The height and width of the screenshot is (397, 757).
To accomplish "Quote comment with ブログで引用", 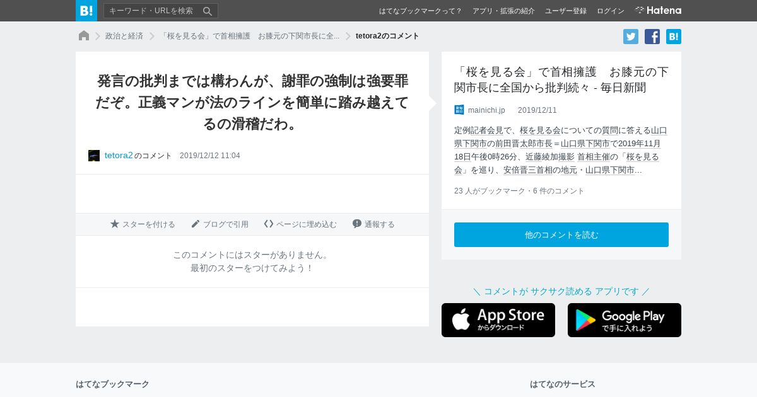I will click(x=220, y=224).
